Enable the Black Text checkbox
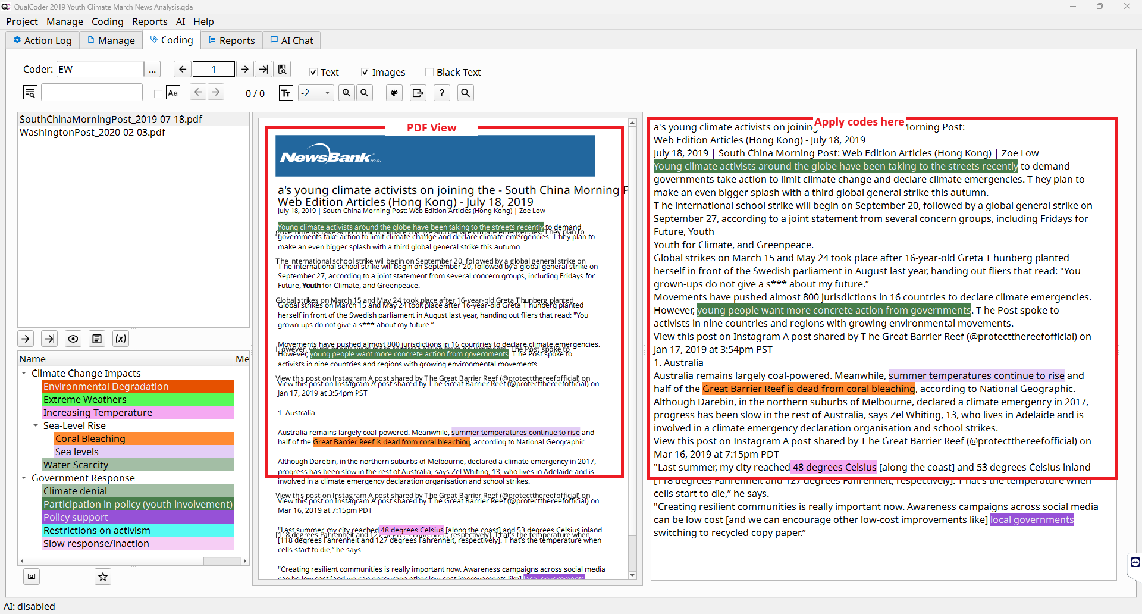The width and height of the screenshot is (1142, 614). tap(429, 72)
